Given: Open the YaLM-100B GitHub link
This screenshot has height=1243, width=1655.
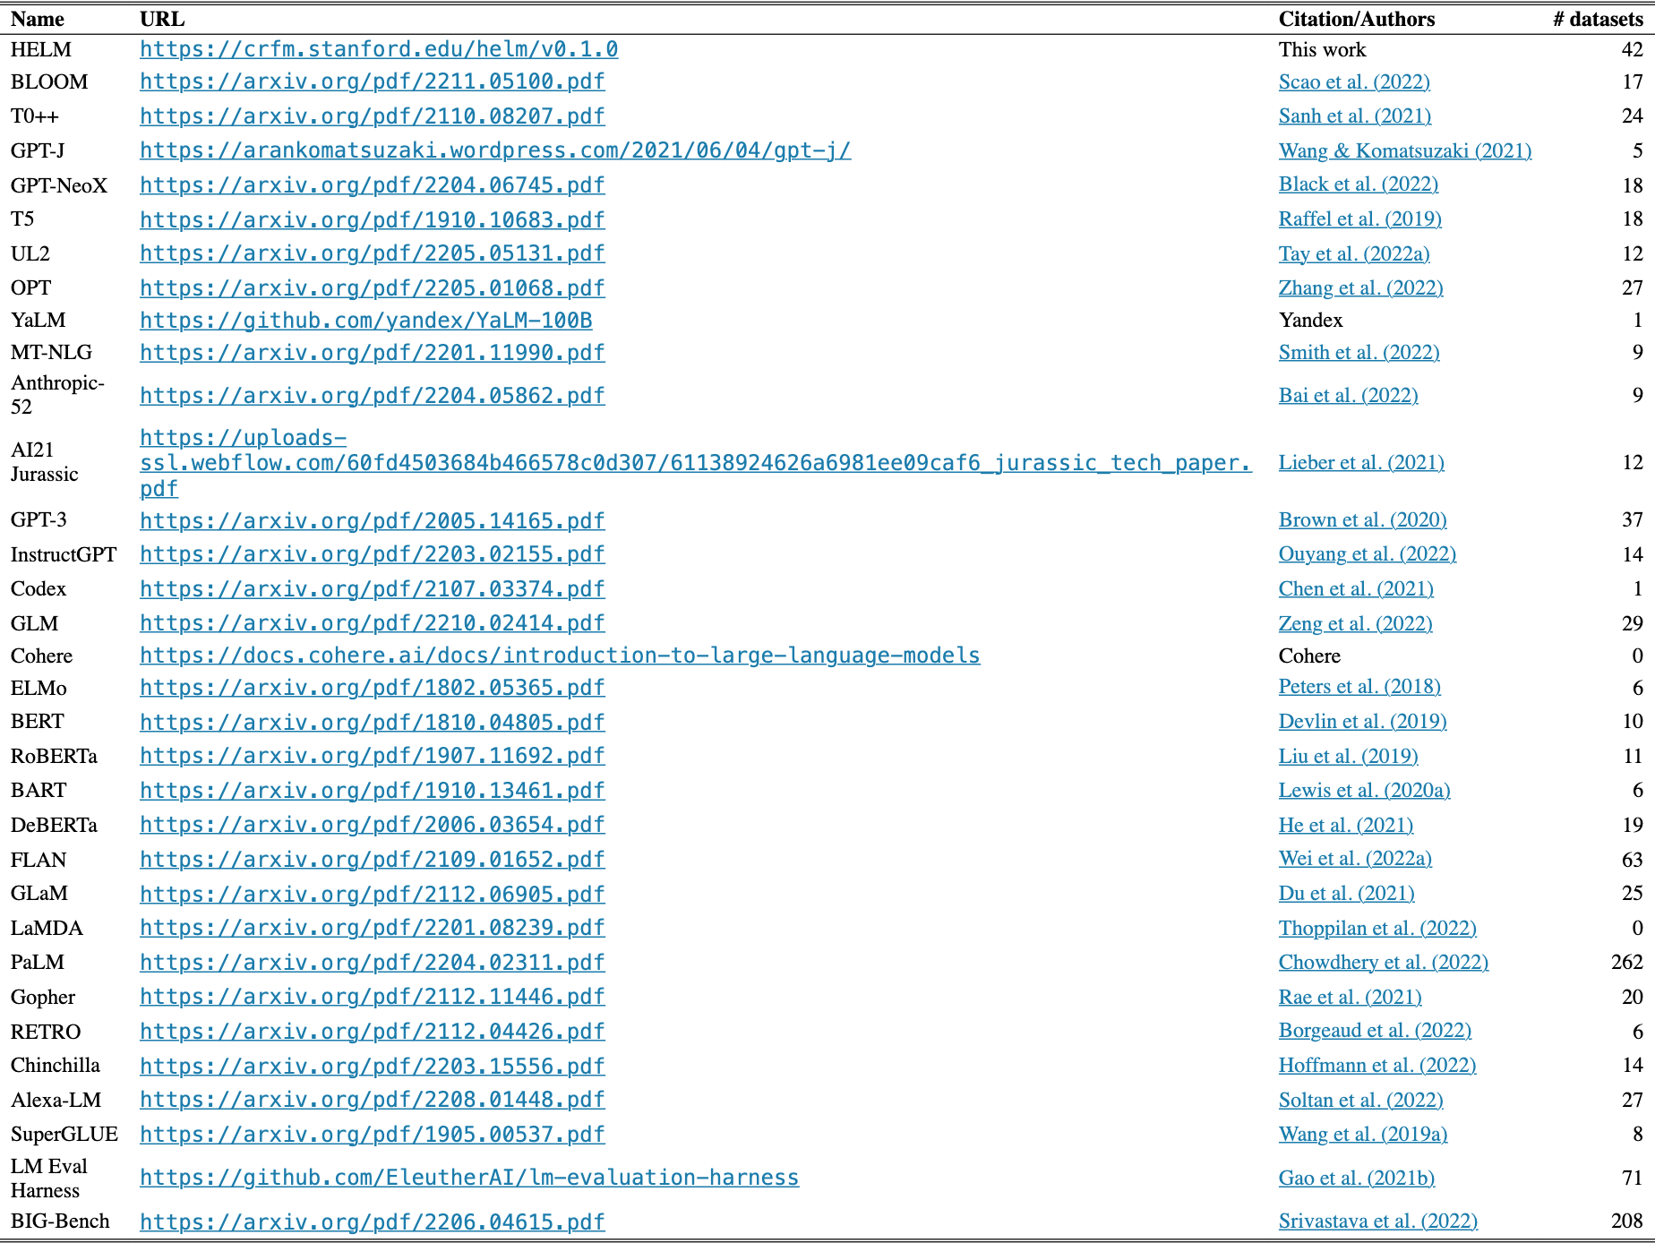Looking at the screenshot, I should (x=366, y=321).
